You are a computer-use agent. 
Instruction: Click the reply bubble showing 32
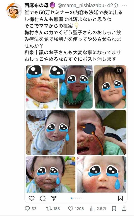[30, 208]
